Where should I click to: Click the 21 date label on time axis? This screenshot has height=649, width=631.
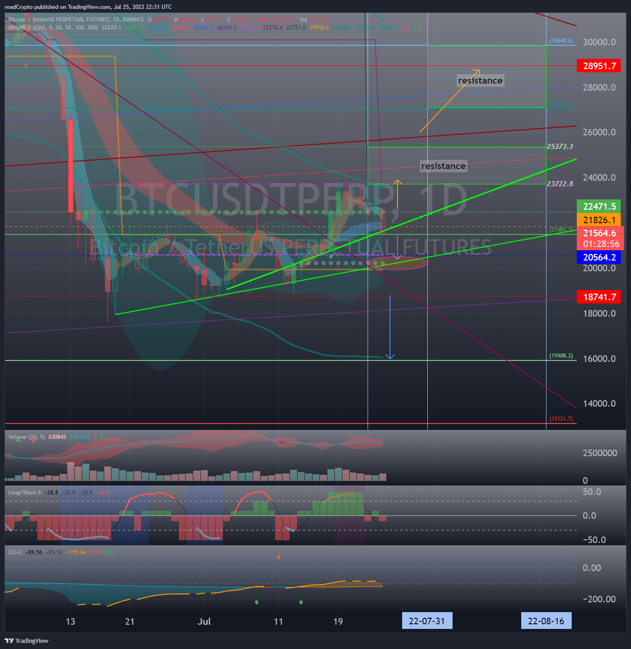tap(130, 621)
